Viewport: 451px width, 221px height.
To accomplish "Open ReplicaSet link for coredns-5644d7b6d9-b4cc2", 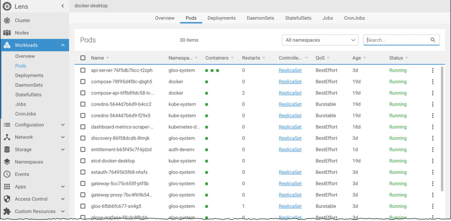I will click(290, 104).
